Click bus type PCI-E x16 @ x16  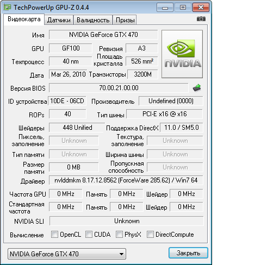(x=165, y=114)
